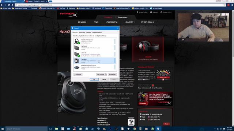Click the red Buy button
Screen dimensions: 234x131
tap(166, 124)
